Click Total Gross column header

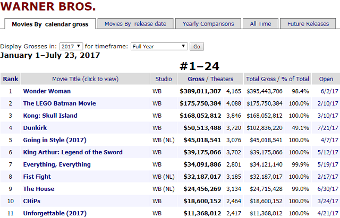pos(261,79)
